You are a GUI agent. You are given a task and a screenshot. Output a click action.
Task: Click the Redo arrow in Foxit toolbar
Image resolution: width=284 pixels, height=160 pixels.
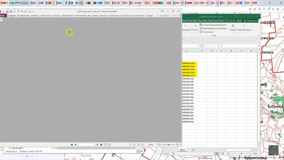[x=26, y=12]
